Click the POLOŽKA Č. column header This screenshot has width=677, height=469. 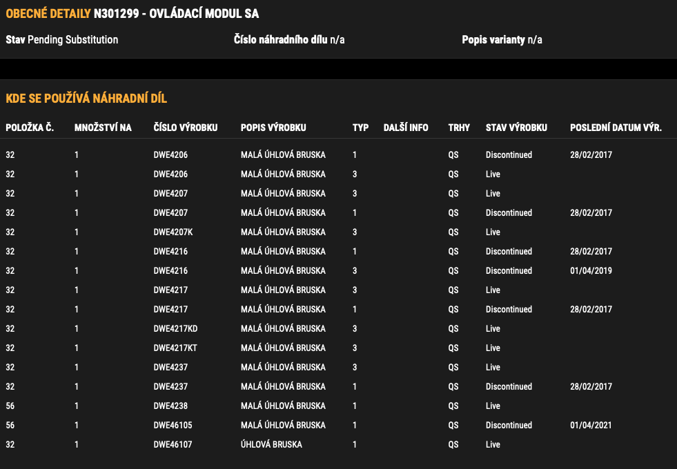point(30,128)
